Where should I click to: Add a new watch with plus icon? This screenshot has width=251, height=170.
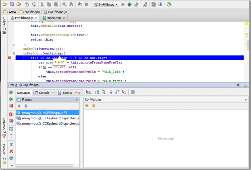coord(87,106)
